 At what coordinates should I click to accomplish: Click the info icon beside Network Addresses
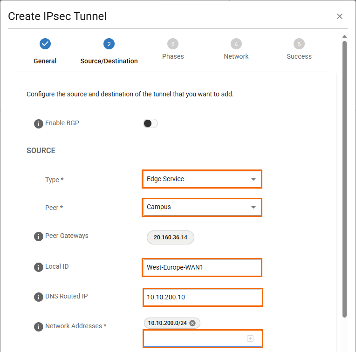pos(39,327)
